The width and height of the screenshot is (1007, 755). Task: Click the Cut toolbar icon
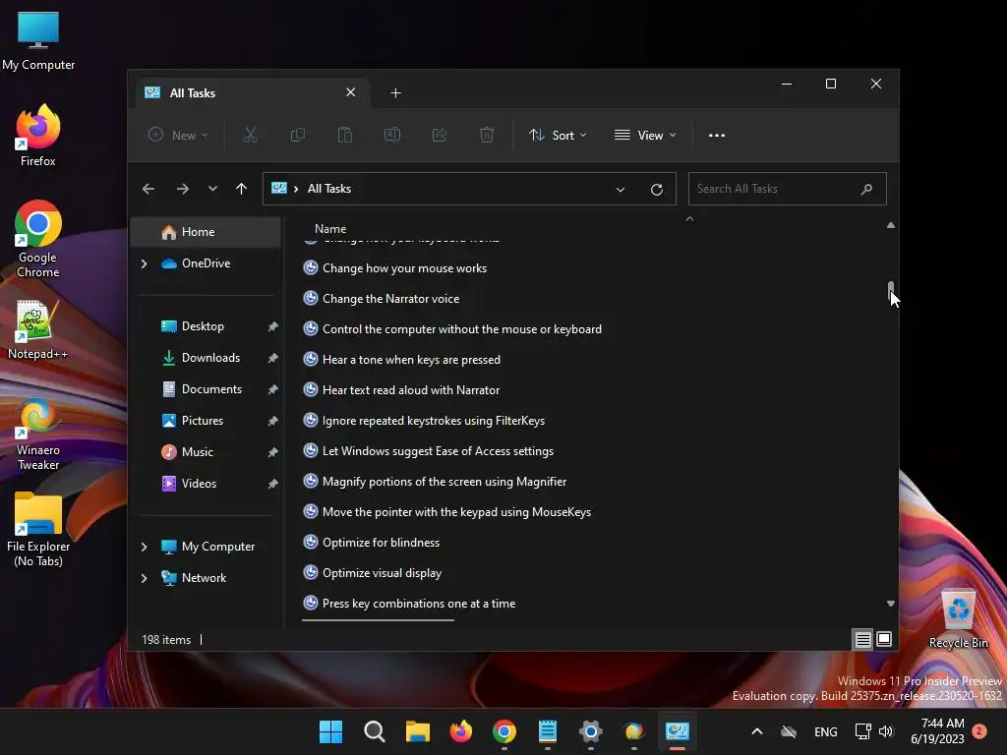250,135
